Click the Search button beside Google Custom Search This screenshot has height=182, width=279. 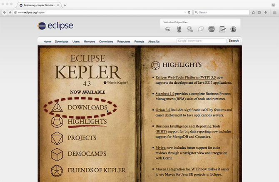tap(234, 41)
